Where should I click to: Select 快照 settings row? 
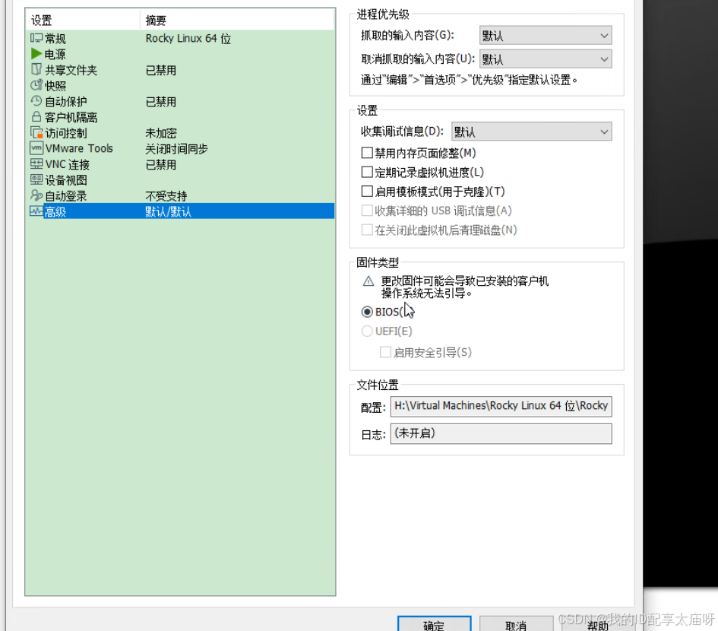pyautogui.click(x=180, y=86)
